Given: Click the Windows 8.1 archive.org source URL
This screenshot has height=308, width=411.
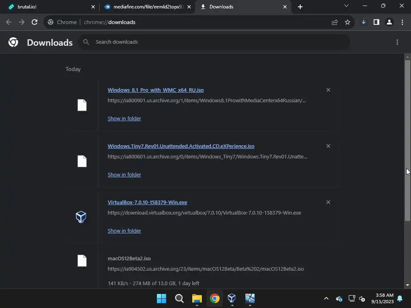Looking at the screenshot, I should 207,101.
